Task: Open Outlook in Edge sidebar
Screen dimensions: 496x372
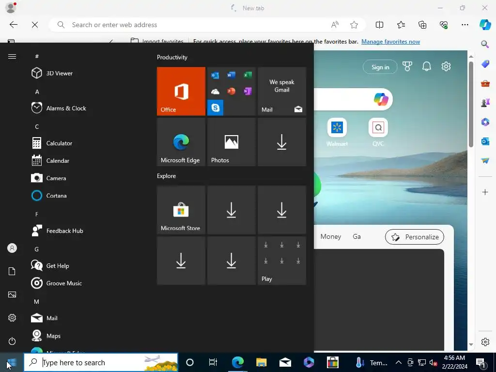Action: coord(485,141)
